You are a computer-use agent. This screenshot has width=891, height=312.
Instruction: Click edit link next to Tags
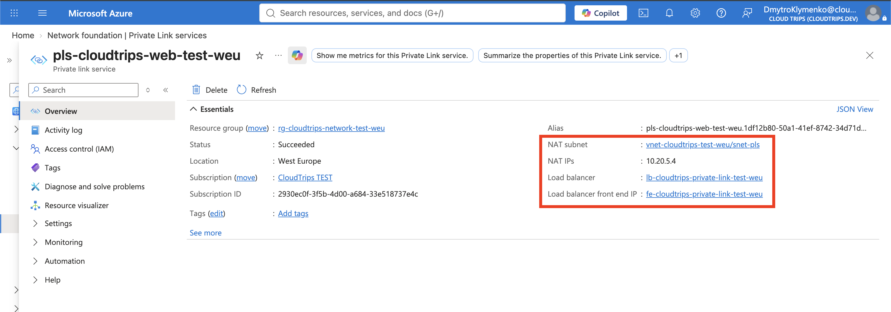(x=217, y=213)
